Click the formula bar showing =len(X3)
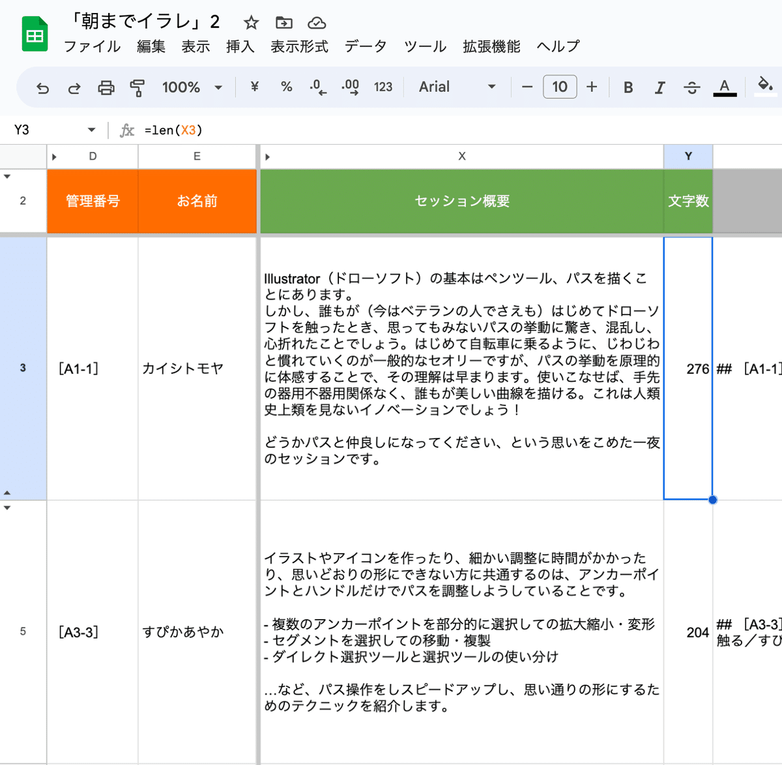Screen dimensions: 782x765 (391, 130)
